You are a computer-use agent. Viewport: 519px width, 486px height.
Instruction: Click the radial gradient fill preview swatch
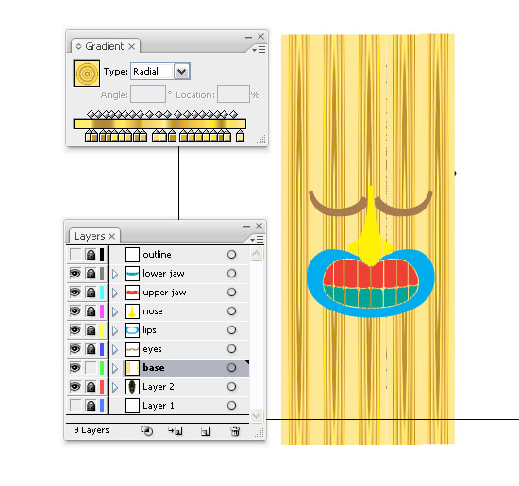(87, 74)
